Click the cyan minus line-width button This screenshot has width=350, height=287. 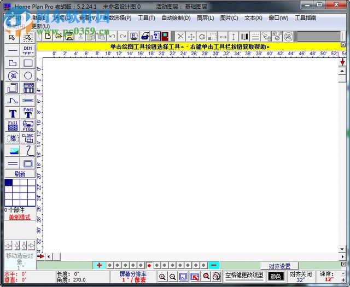coord(214,265)
